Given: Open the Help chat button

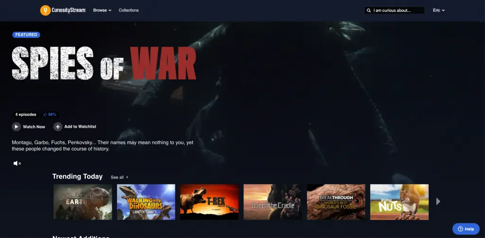Looking at the screenshot, I should (466, 229).
